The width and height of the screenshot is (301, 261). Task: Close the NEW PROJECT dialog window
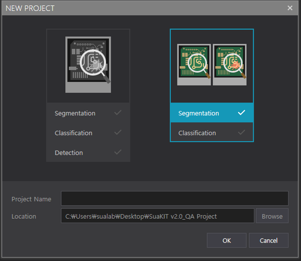tap(290, 8)
